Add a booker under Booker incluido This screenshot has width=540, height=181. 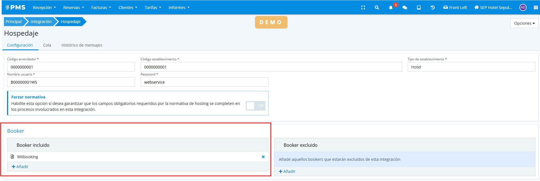coord(20,167)
